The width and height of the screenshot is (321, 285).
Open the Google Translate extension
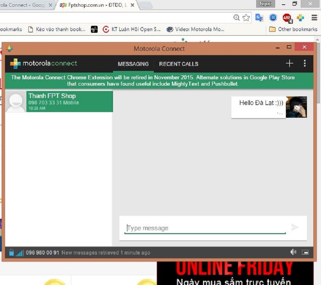point(259,18)
